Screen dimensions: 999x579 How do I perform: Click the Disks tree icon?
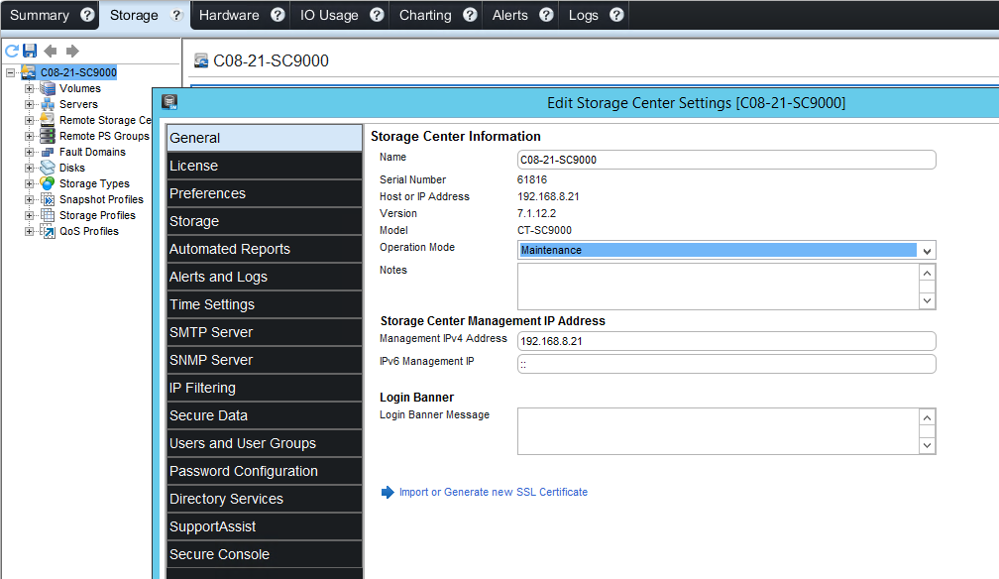click(x=48, y=168)
